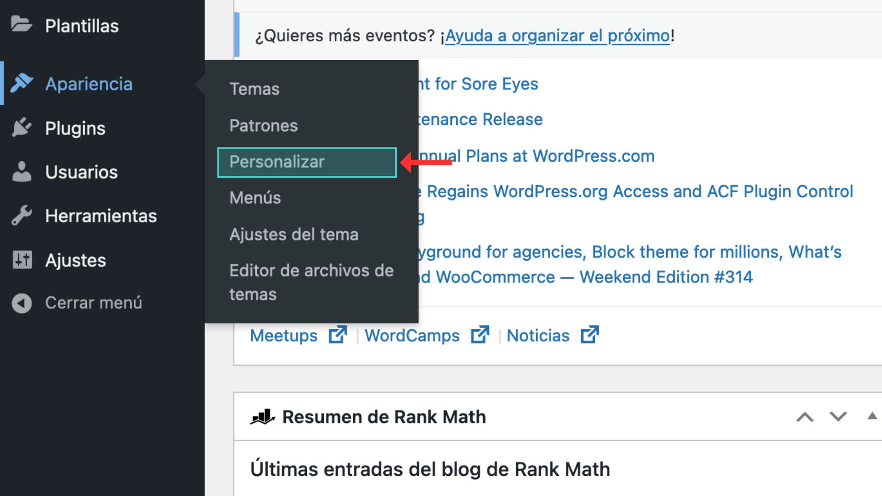Image resolution: width=882 pixels, height=496 pixels.
Task: Select Personalizar from the submenu
Action: click(277, 162)
